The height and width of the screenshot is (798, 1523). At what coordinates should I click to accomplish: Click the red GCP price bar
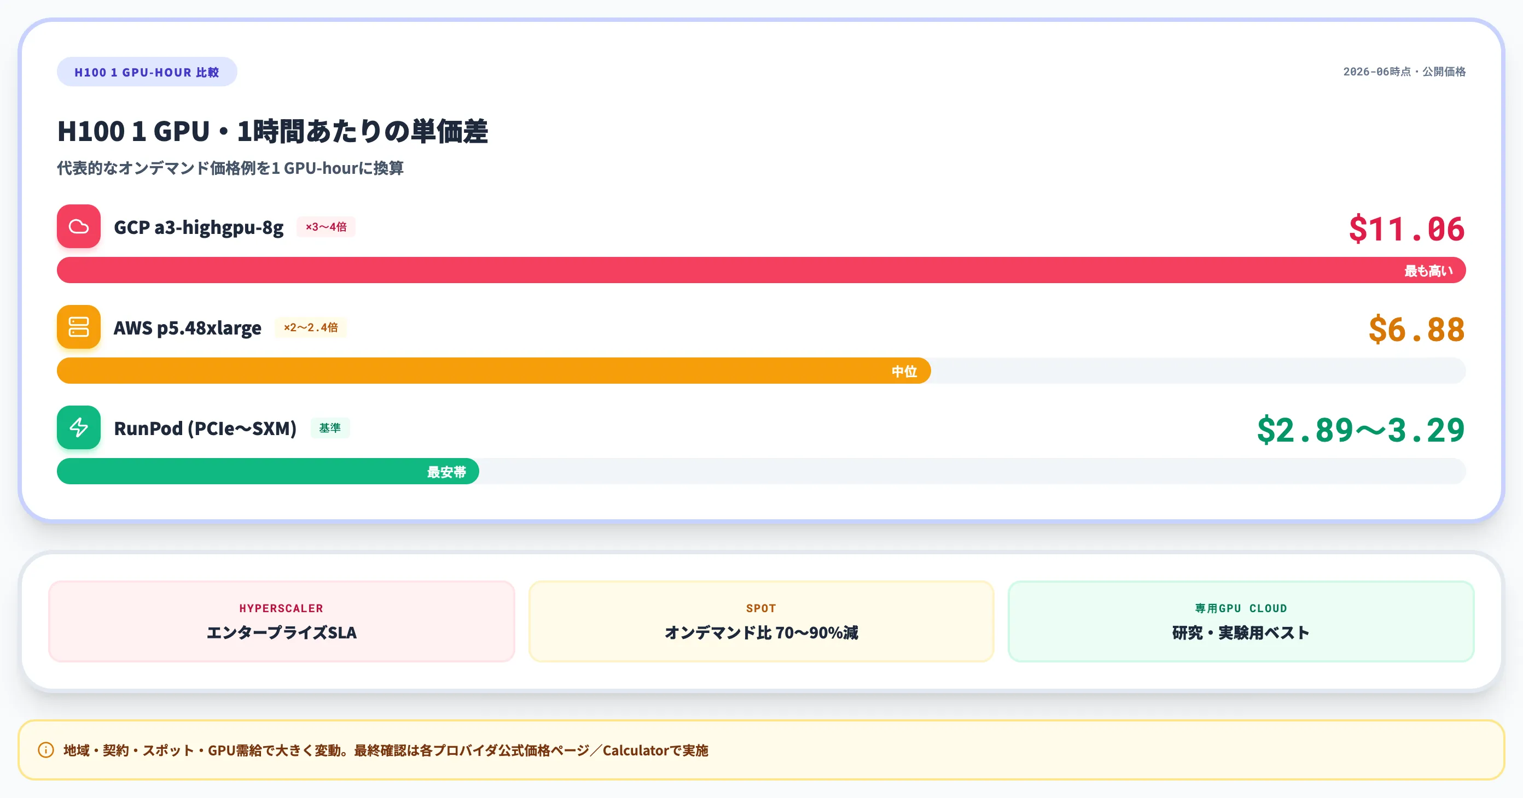tap(761, 270)
